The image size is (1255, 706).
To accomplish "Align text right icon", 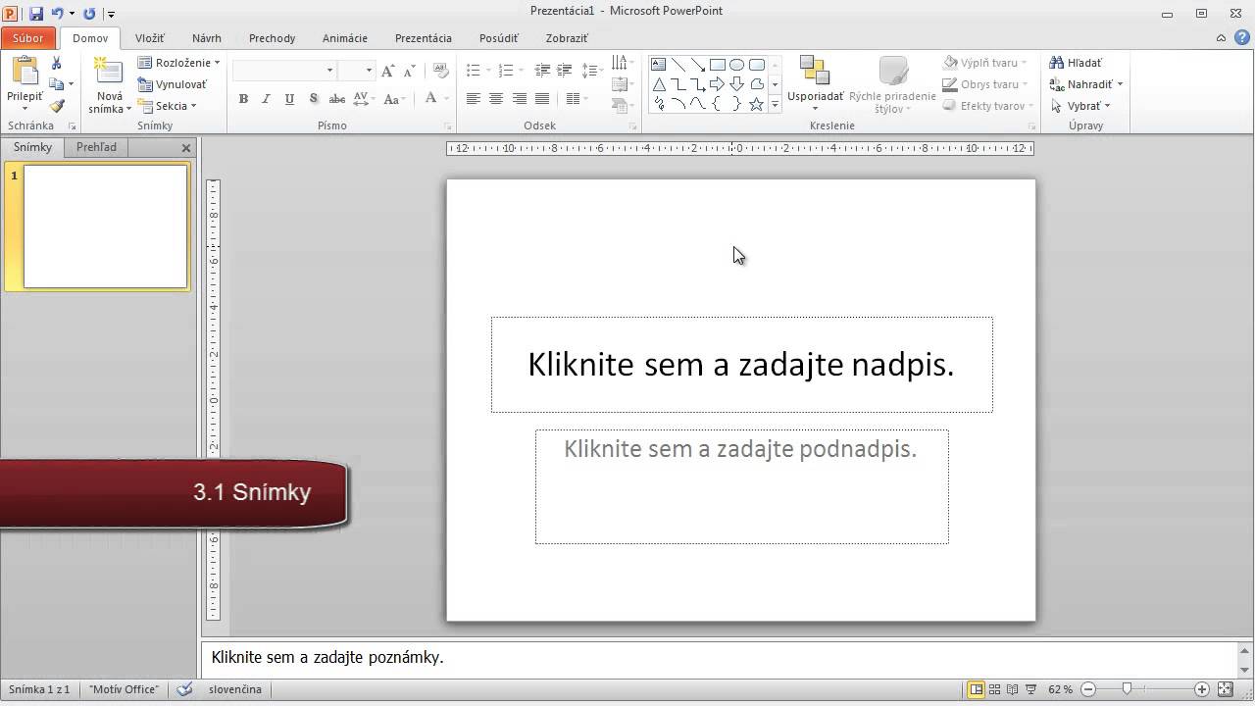I will click(519, 99).
